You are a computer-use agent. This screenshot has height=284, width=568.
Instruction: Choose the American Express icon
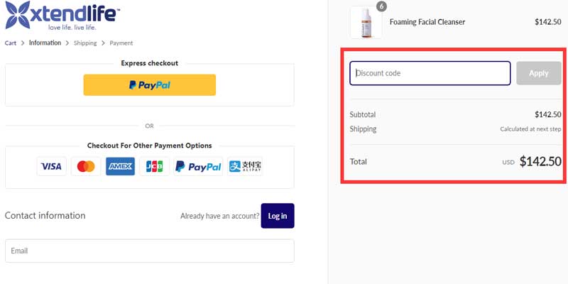coord(121,166)
